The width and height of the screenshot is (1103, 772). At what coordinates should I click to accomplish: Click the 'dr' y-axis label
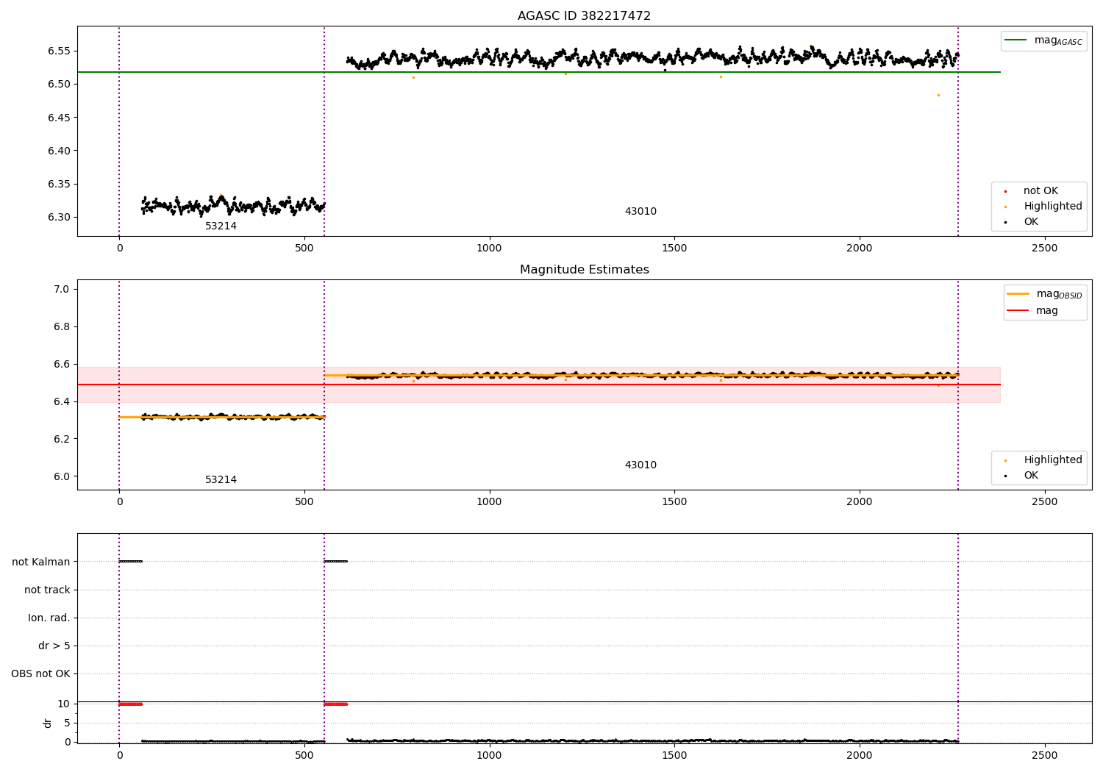48,723
